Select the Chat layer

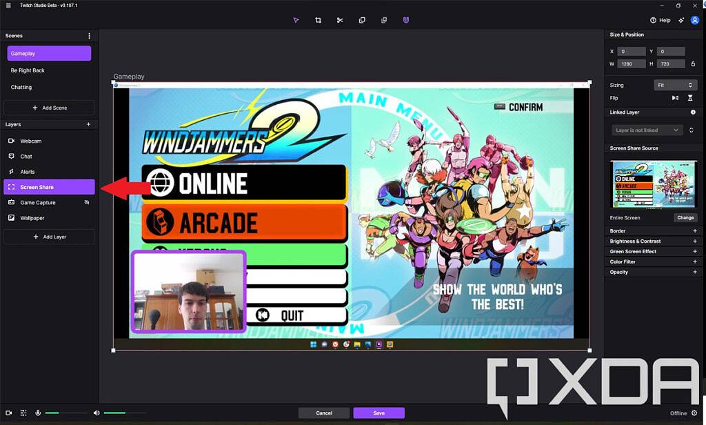coord(49,157)
